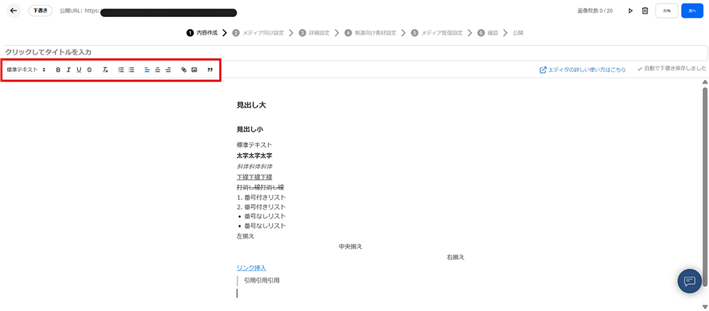Click the 見出し大 heading in the editor
The image size is (709, 311).
click(x=251, y=106)
